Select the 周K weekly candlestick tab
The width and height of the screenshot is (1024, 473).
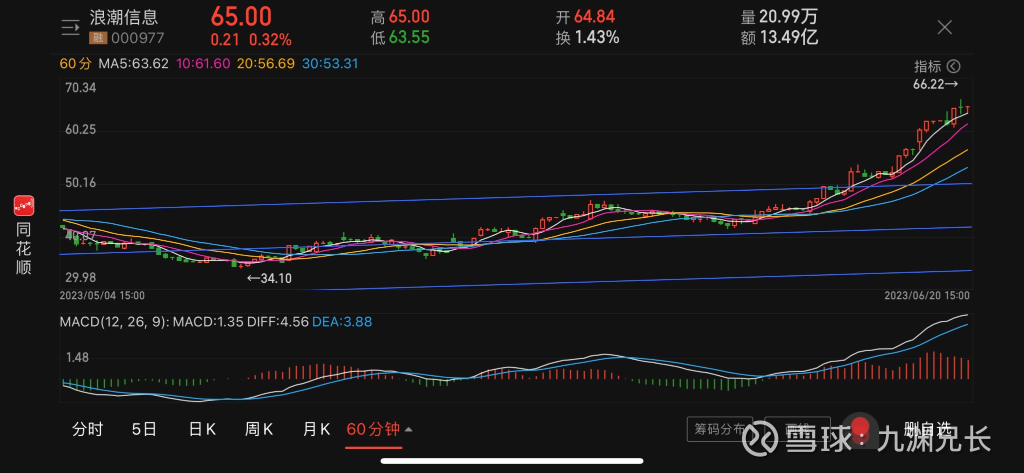[x=258, y=429]
